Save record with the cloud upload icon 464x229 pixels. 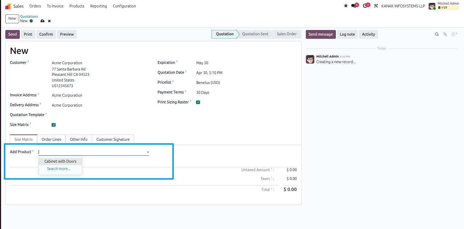pos(42,21)
